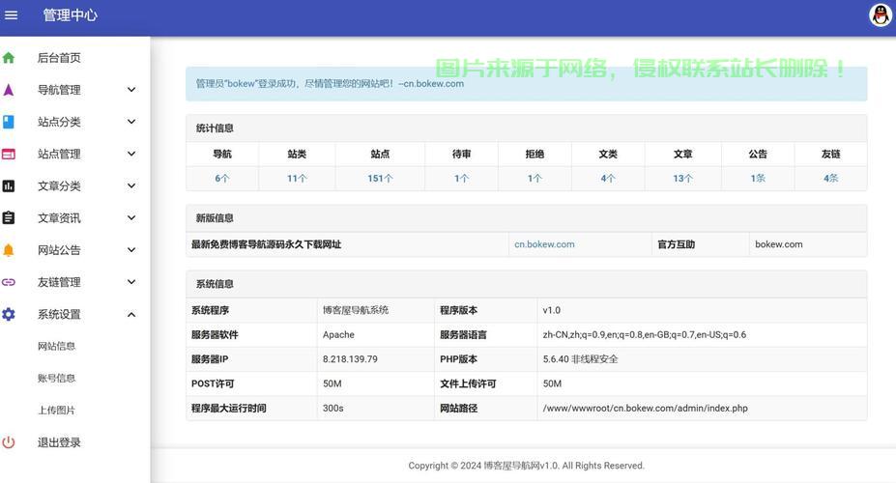This screenshot has width=896, height=483.
Task: Click the 统计信息 panel heading
Action: (215, 128)
